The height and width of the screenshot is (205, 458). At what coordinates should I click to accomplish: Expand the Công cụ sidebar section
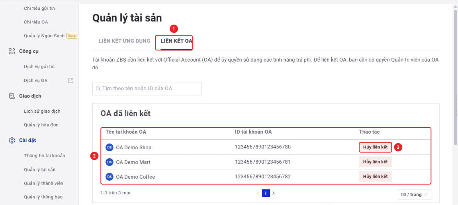pyautogui.click(x=29, y=51)
